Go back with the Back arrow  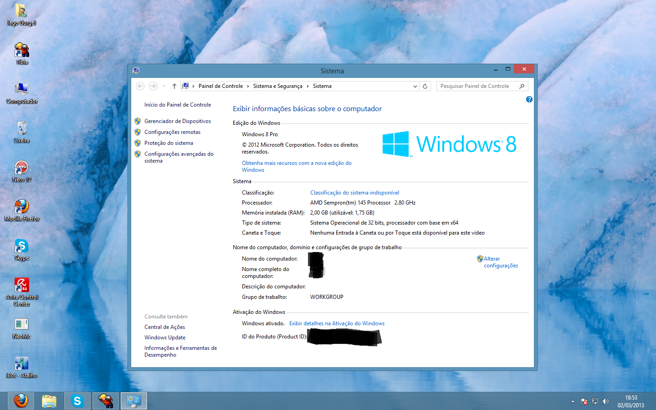coord(140,86)
